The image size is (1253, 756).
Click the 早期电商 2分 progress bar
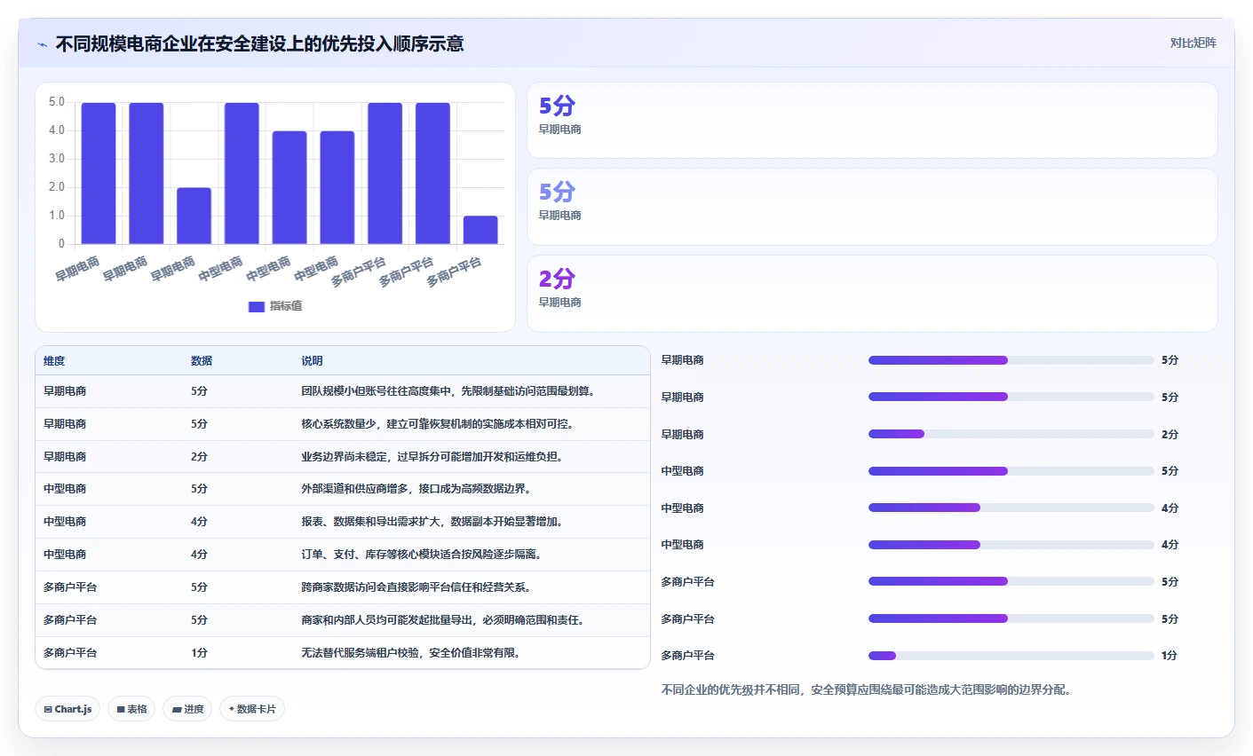pos(1011,434)
